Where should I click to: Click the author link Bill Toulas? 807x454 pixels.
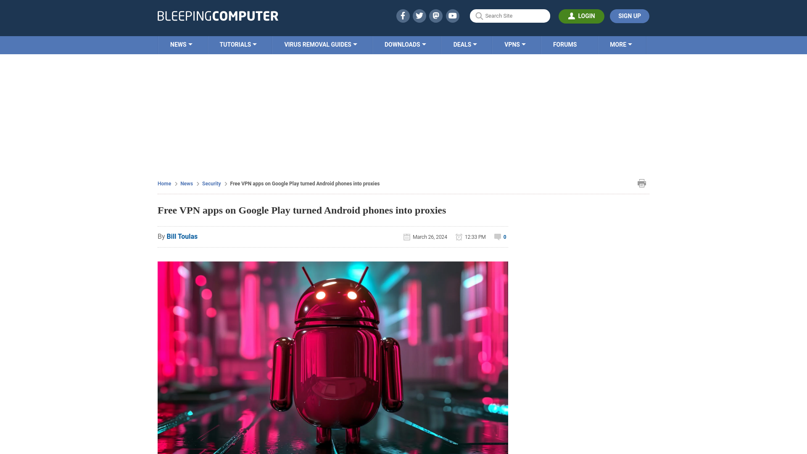point(182,236)
